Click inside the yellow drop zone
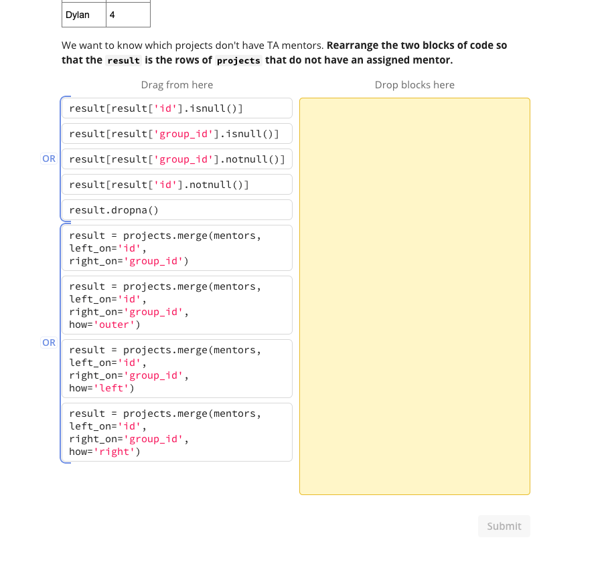 (x=414, y=294)
